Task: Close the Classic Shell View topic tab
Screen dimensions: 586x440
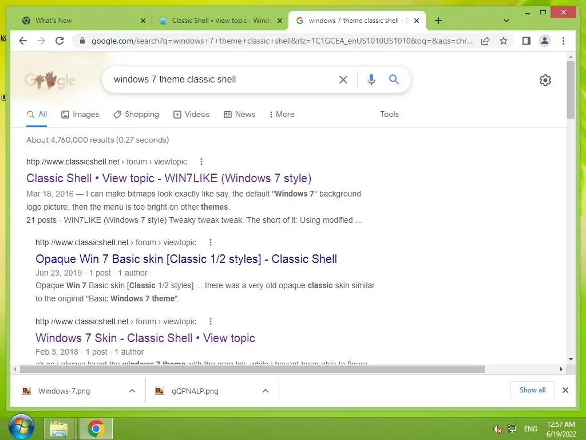Action: 279,21
